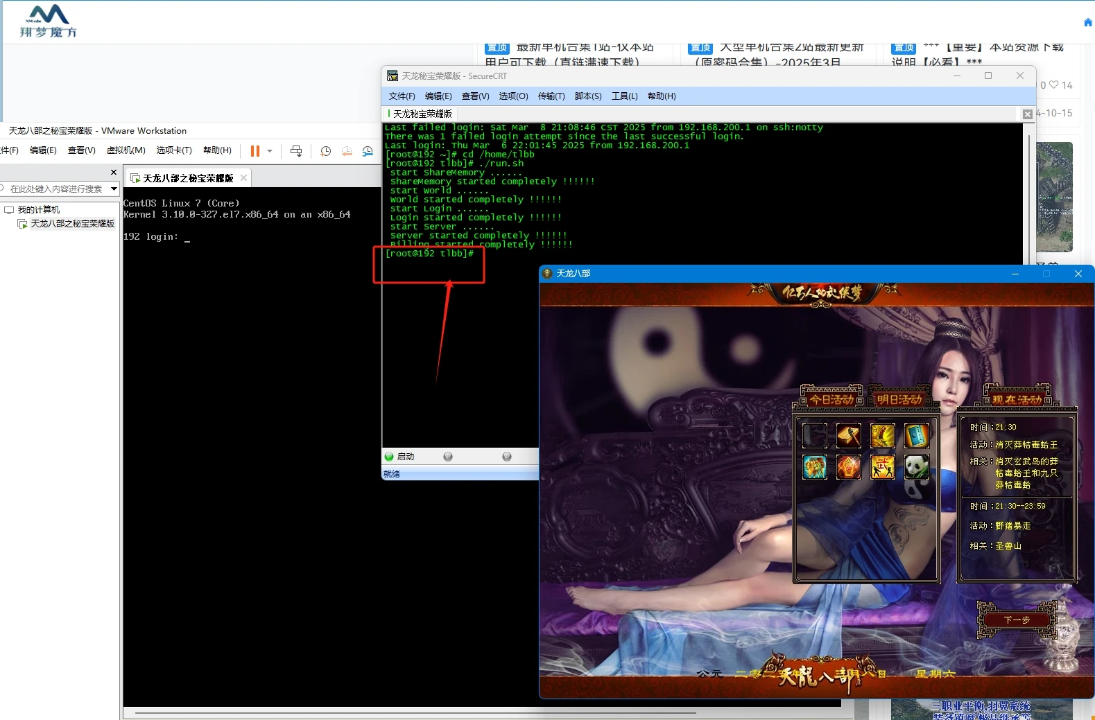1095x720 pixels.
Task: Select 天龙八部之秘宝荣耀版 VM in library tree
Action: [72, 224]
